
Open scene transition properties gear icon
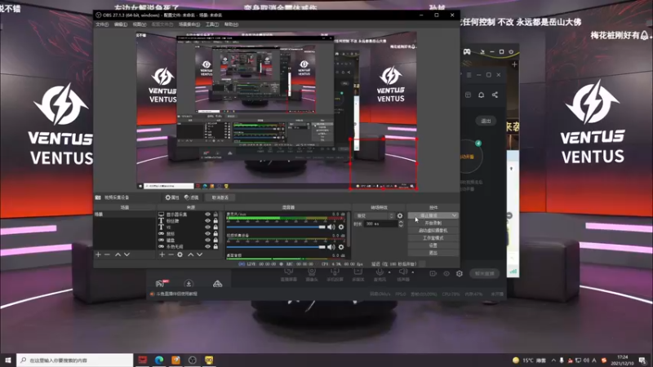point(400,215)
